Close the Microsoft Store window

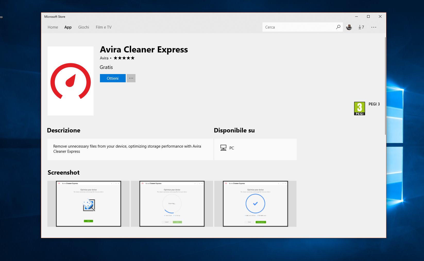pos(380,16)
